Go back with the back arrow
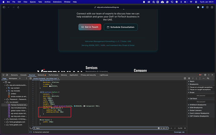Image resolution: width=216 pixels, height=135 pixels. [9, 7]
